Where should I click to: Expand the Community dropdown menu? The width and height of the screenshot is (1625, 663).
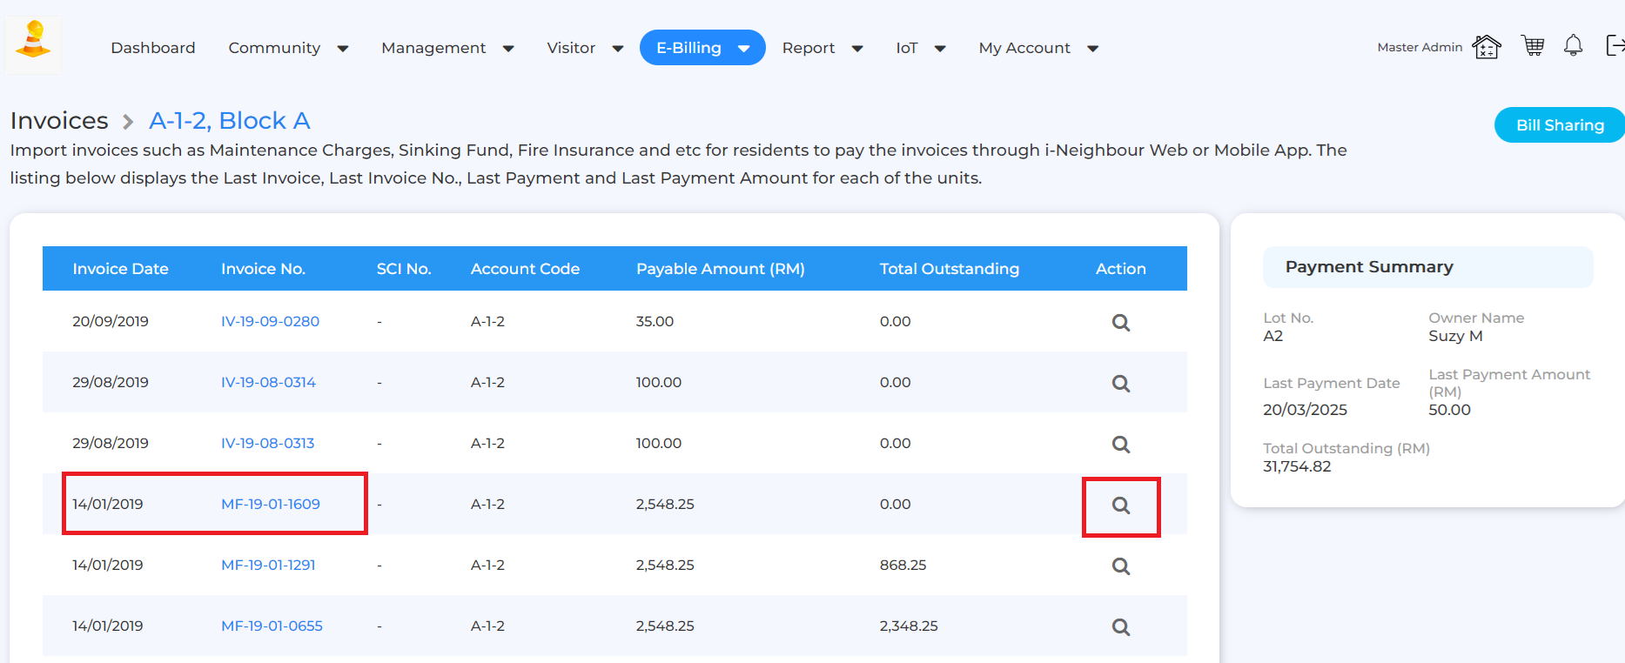coord(288,48)
